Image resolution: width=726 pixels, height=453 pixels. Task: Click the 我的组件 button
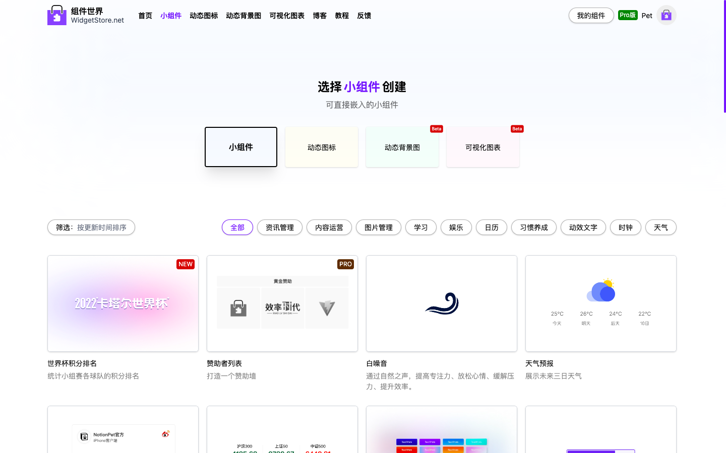(x=591, y=16)
